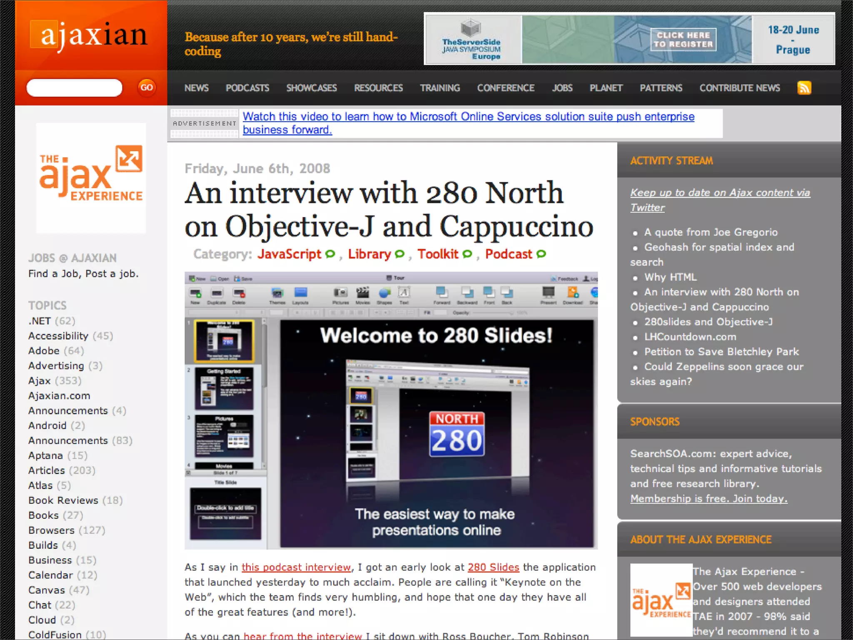Viewport: 853px width, 640px height.
Task: Click the 280 Slides screenshot image
Action: coord(391,410)
